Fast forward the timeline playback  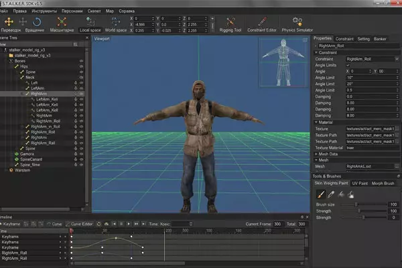click(137, 224)
